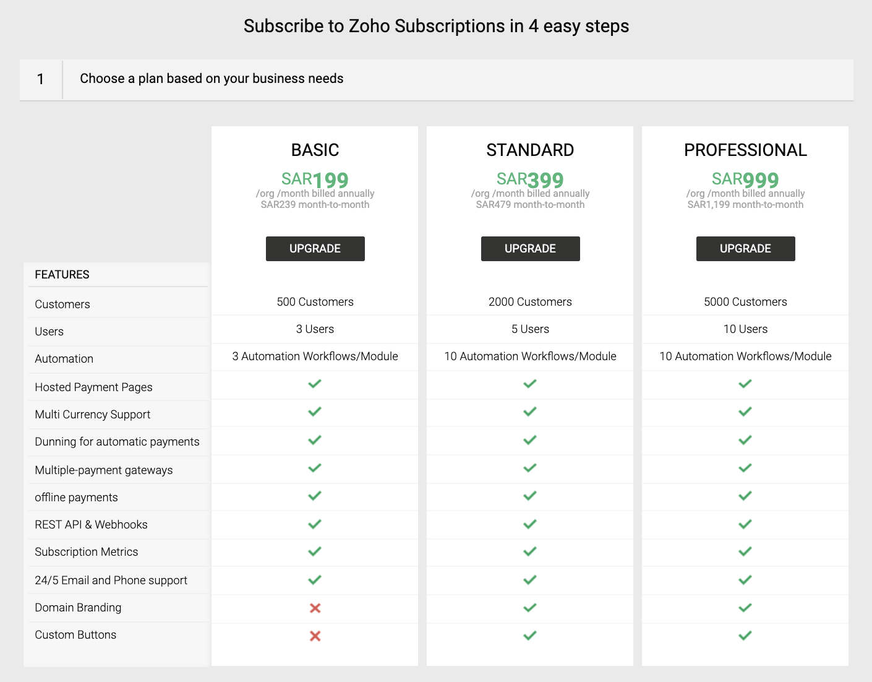Click Professional plan's REST API & Webhooks checkmark
Viewport: 872px width, 682px height.
[745, 524]
